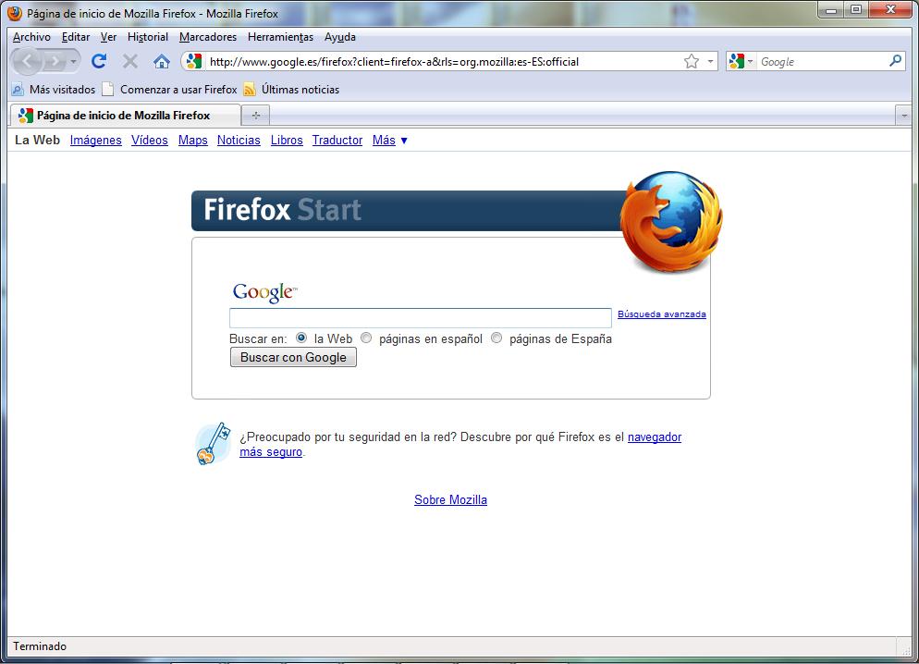Click the Stop loading X icon
The image size is (919, 664).
click(x=130, y=61)
